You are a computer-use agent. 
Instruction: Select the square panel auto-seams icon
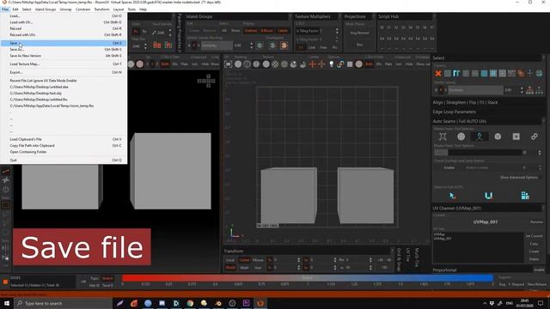point(516,136)
